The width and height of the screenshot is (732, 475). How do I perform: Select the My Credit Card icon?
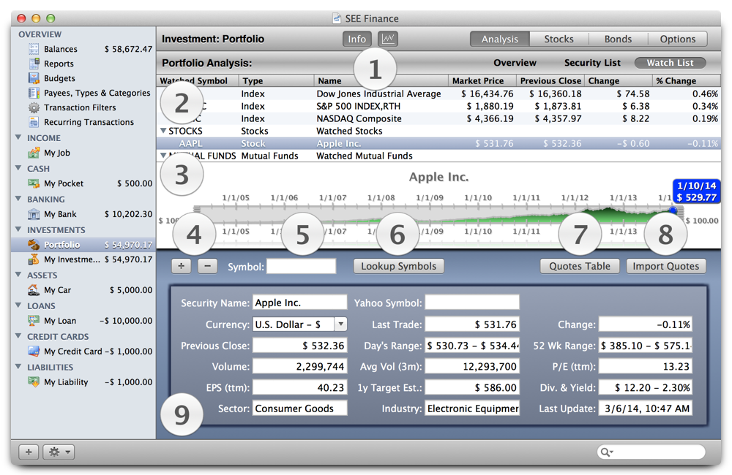[x=34, y=351]
